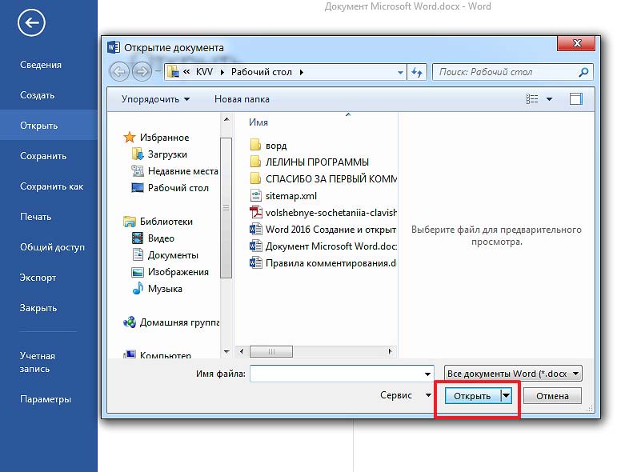The width and height of the screenshot is (633, 472).
Task: Open the view options dropdown arrow
Action: (x=550, y=99)
